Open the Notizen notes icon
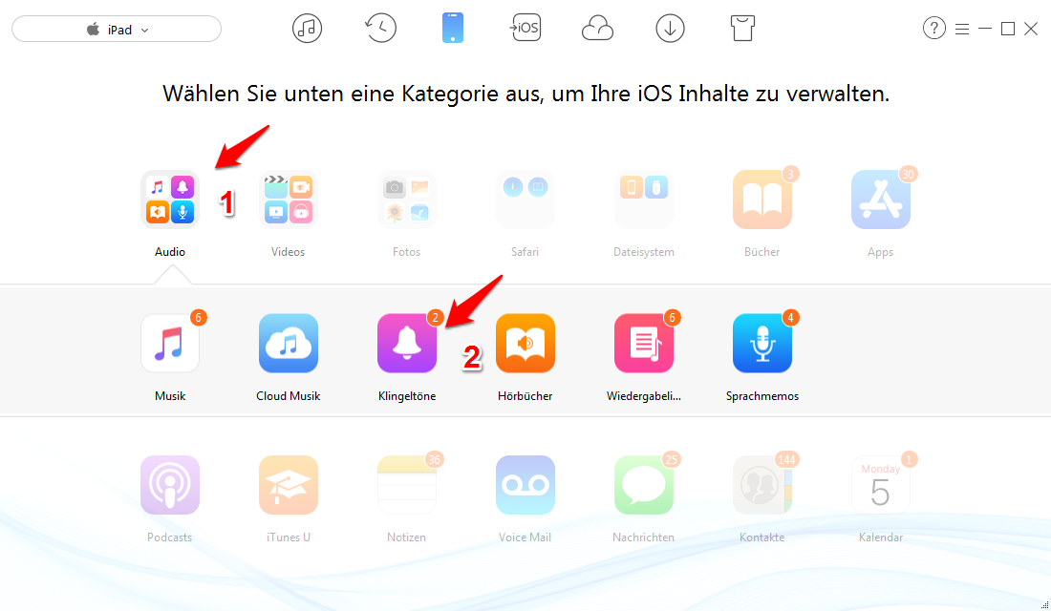 click(x=407, y=485)
